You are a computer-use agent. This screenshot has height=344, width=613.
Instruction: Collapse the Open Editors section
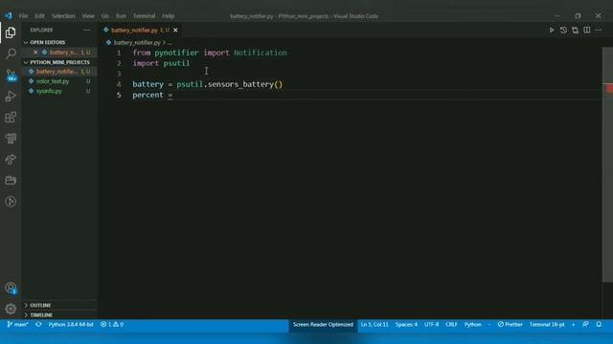click(x=47, y=42)
